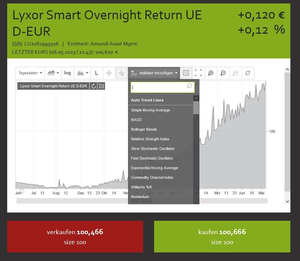This screenshot has height=261, width=300.
Task: Click the Mai label on time axis
Action: (x=261, y=193)
